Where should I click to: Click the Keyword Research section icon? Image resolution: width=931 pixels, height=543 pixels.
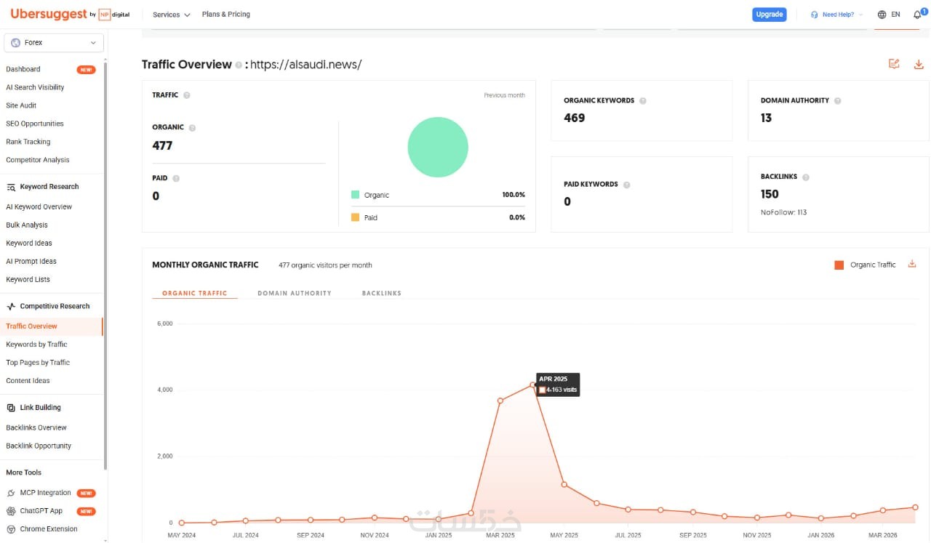11,187
